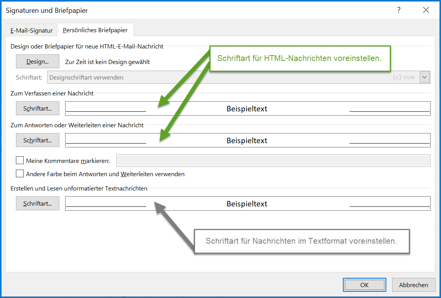Screen dimensions: 441x298
Task: Click the Zum Verfassen einer Nachricht heading
Action: 52,94
